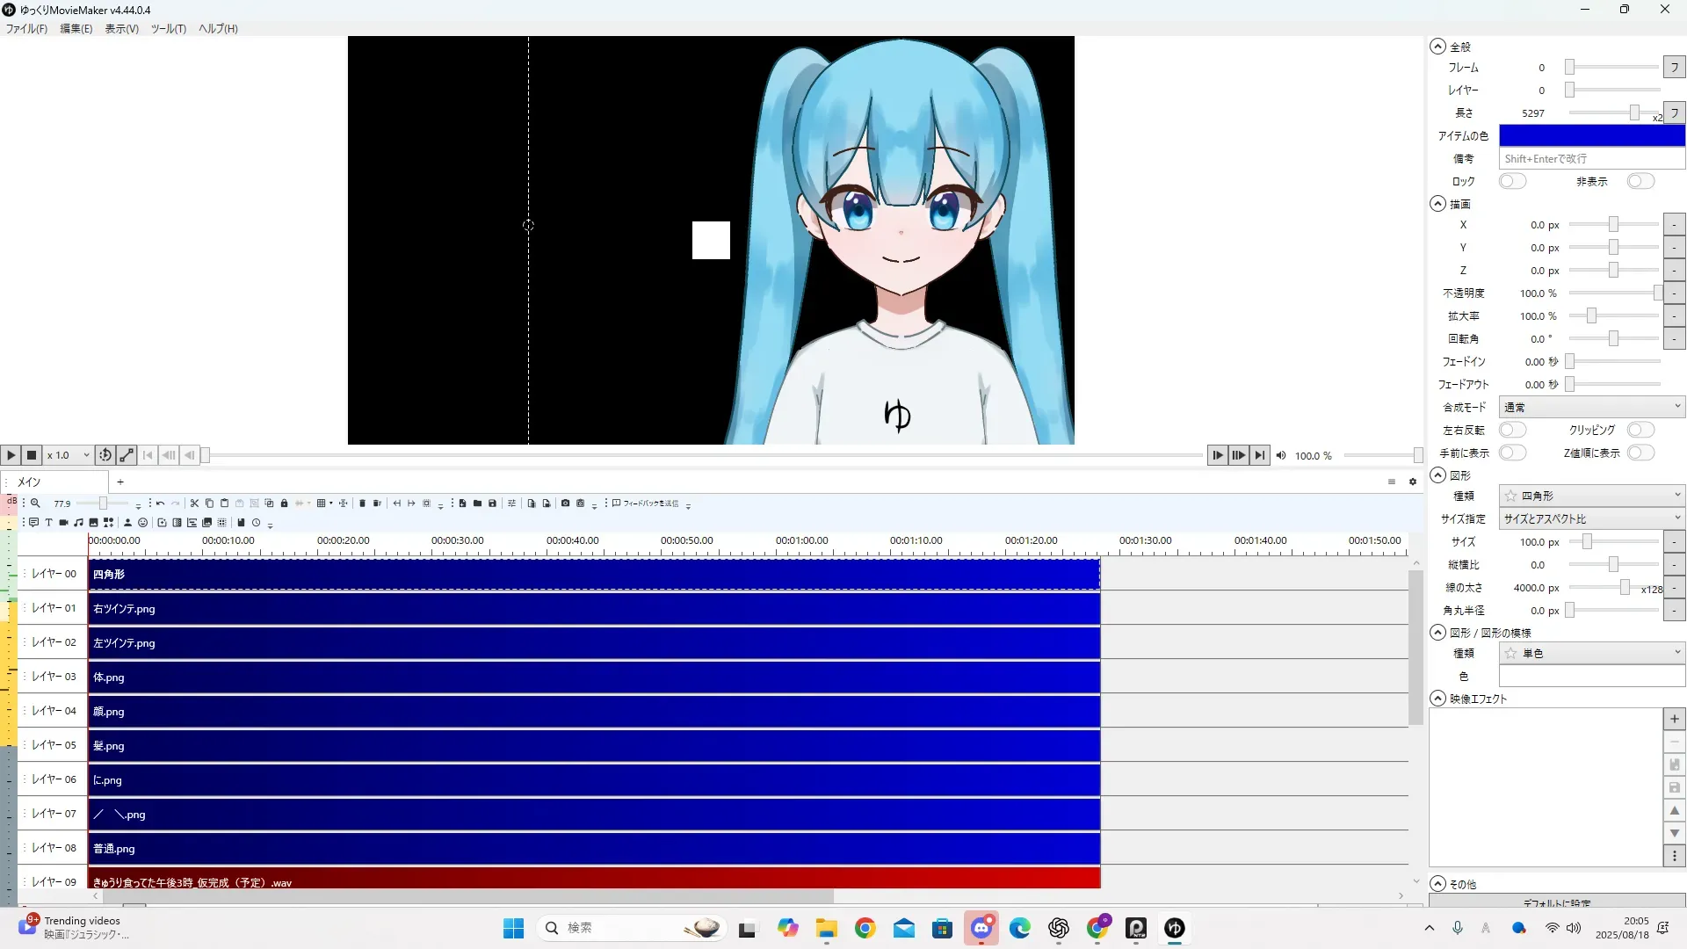Click the undo arrow icon
This screenshot has width=1687, height=949.
coord(160,503)
